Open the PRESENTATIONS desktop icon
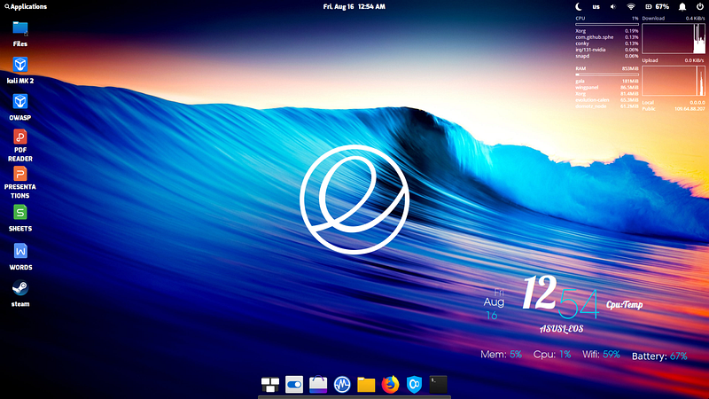The height and width of the screenshot is (399, 709). (19, 183)
